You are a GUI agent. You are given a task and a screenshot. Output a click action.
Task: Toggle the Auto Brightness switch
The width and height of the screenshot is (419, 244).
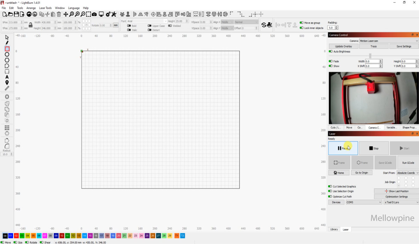tap(331, 52)
